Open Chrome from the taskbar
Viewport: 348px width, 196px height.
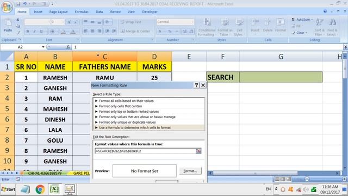click(x=40, y=189)
